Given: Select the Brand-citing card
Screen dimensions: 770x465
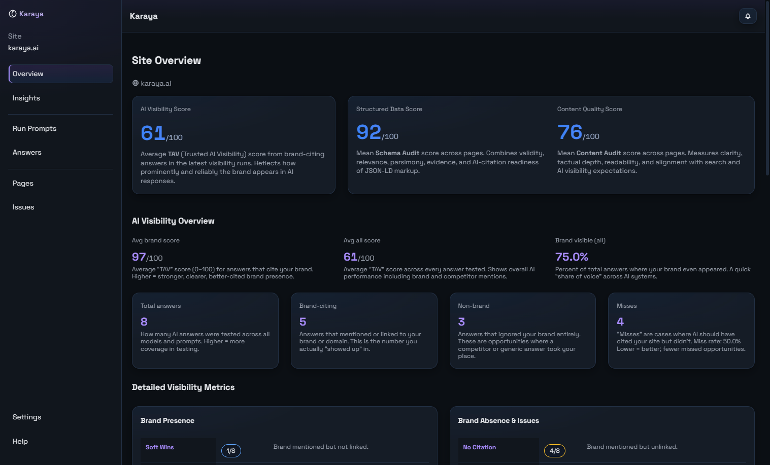Looking at the screenshot, I should coord(363,330).
